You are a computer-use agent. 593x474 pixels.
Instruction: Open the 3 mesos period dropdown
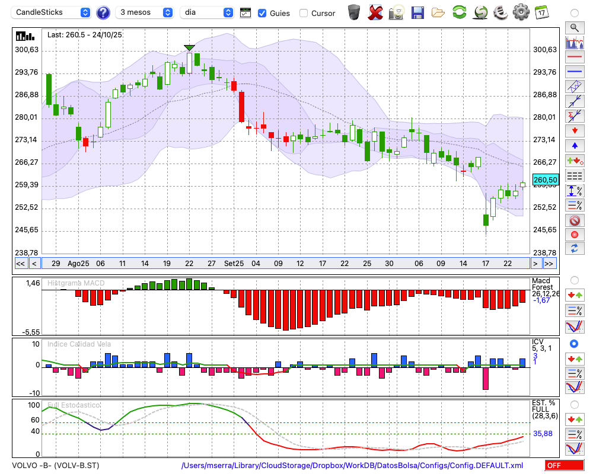(145, 12)
